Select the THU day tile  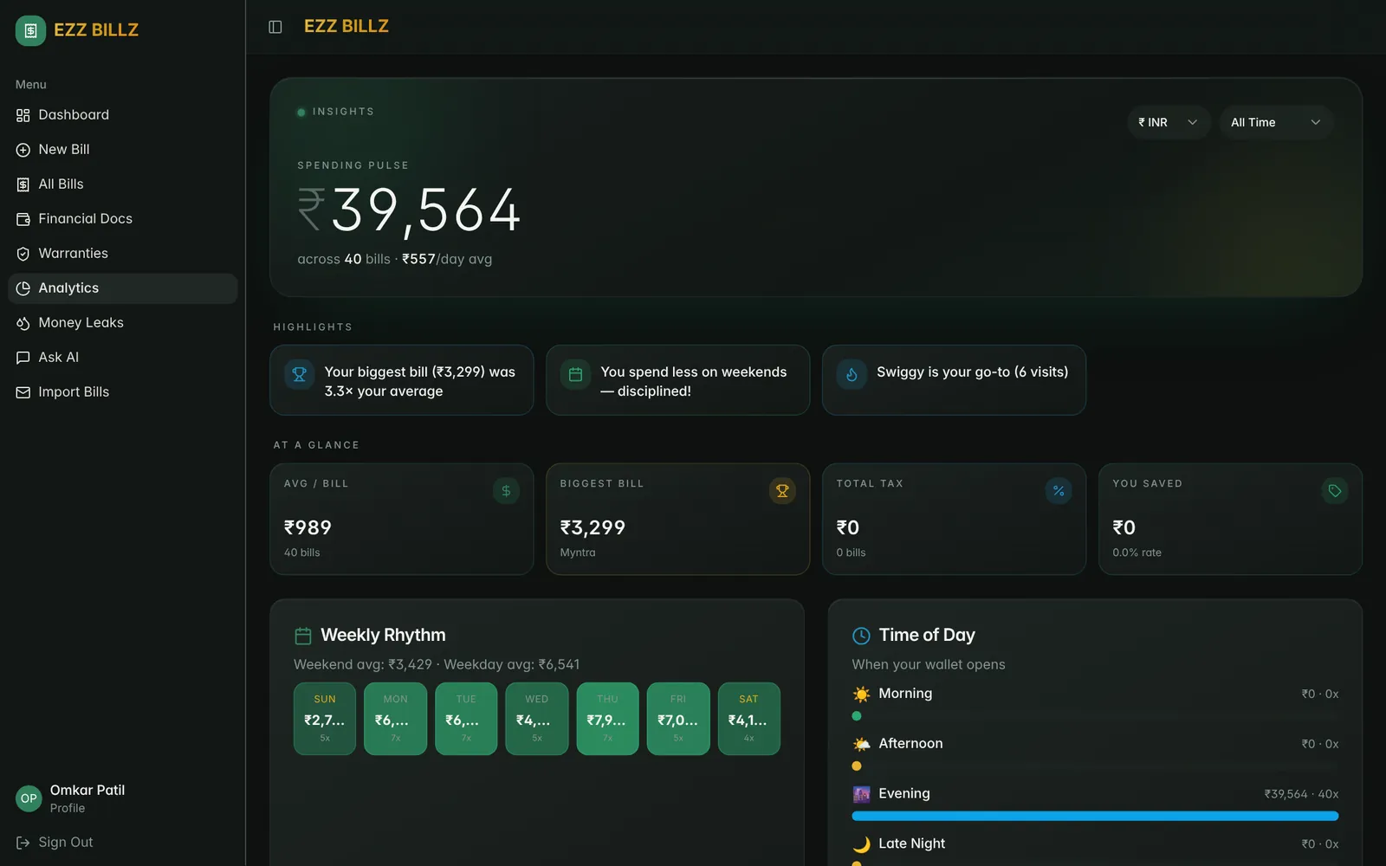[607, 719]
